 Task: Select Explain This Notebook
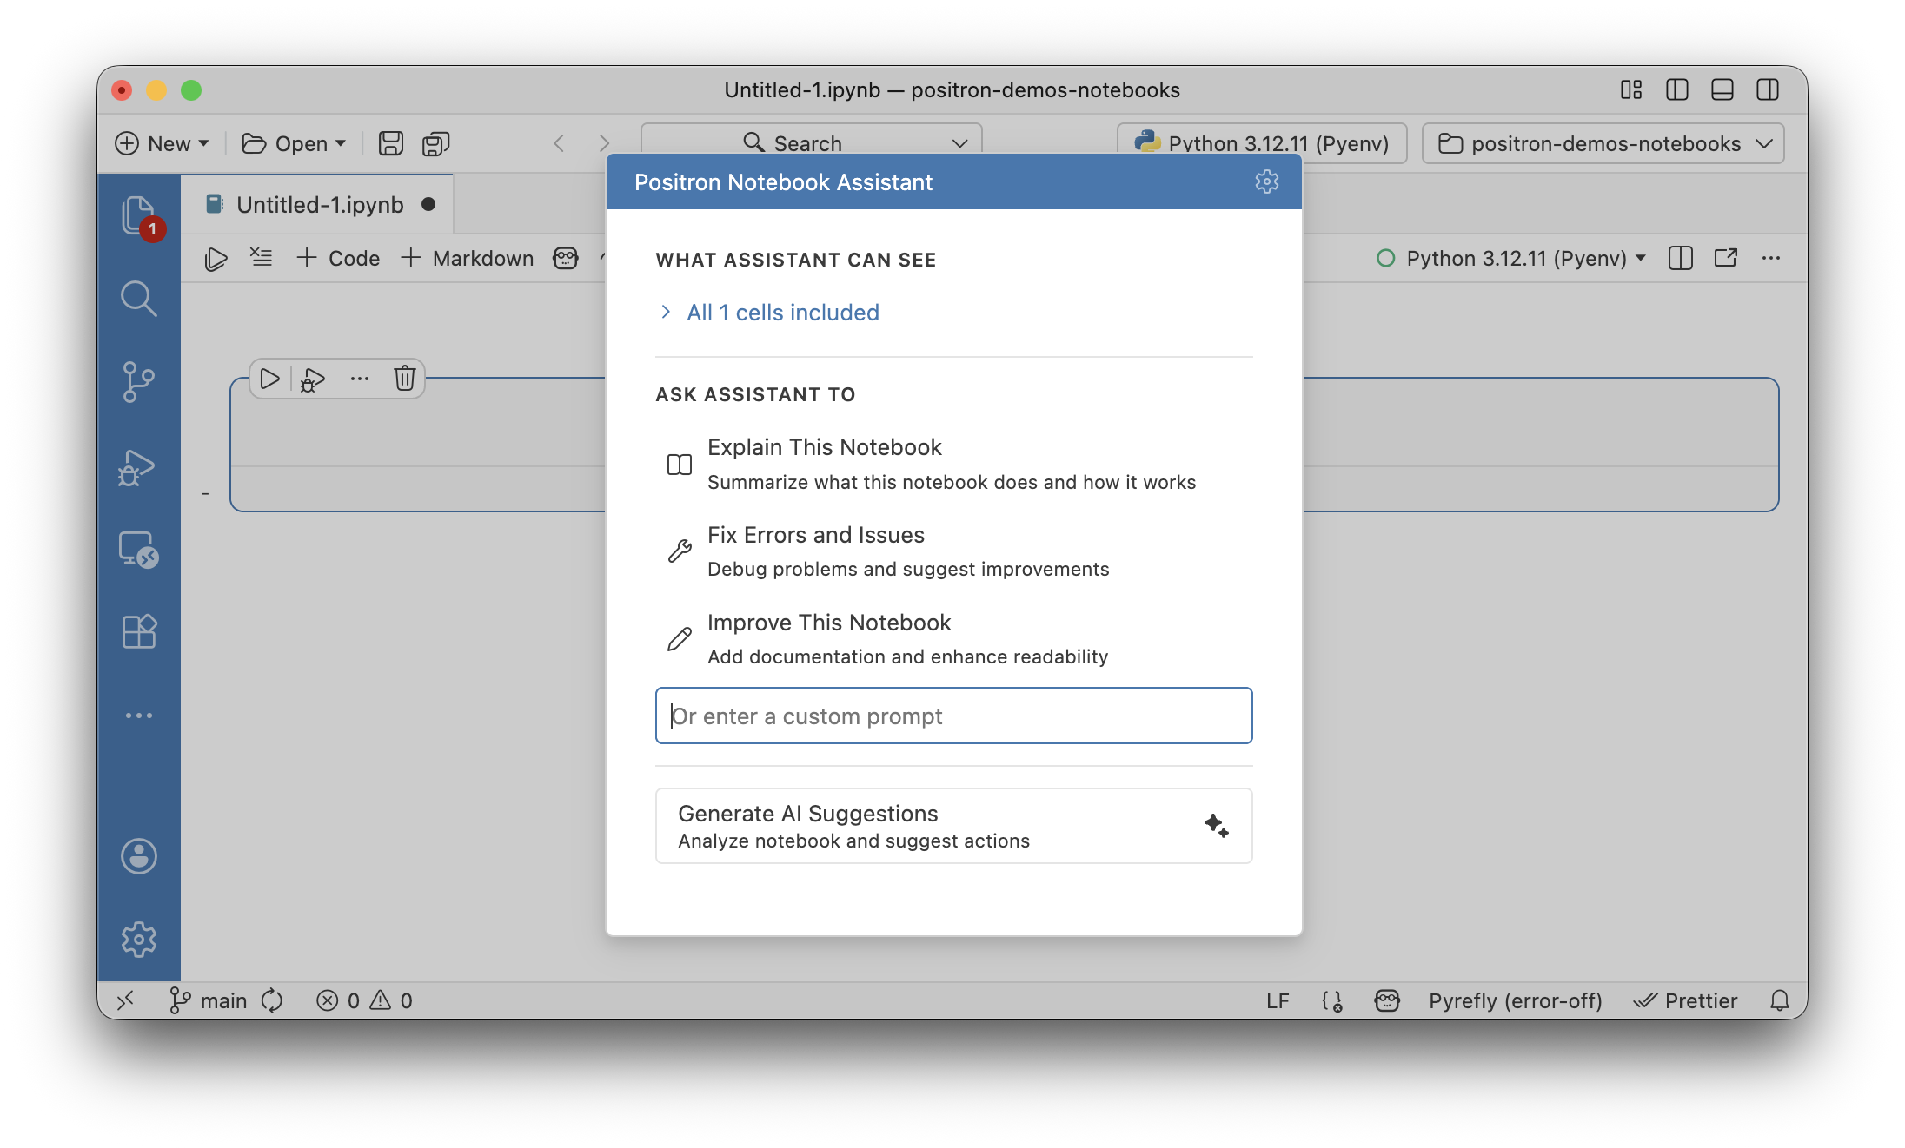point(824,447)
